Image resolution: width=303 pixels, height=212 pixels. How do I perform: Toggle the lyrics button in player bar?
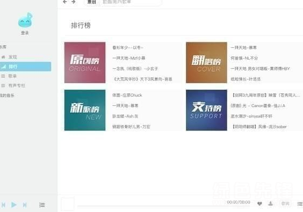285,203
